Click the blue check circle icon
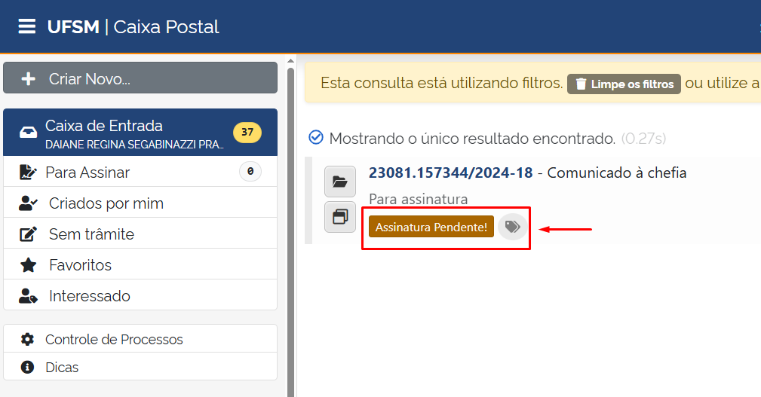761x397 pixels. tap(316, 138)
